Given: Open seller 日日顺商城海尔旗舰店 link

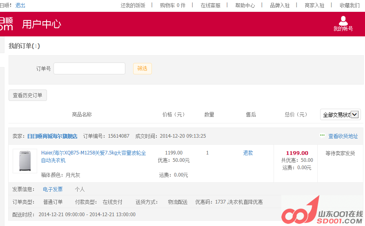Looking at the screenshot, I should point(52,136).
